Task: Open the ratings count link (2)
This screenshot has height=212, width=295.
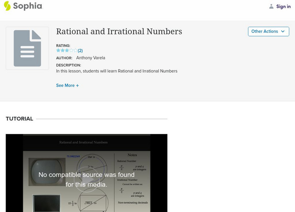Action: pyautogui.click(x=81, y=50)
